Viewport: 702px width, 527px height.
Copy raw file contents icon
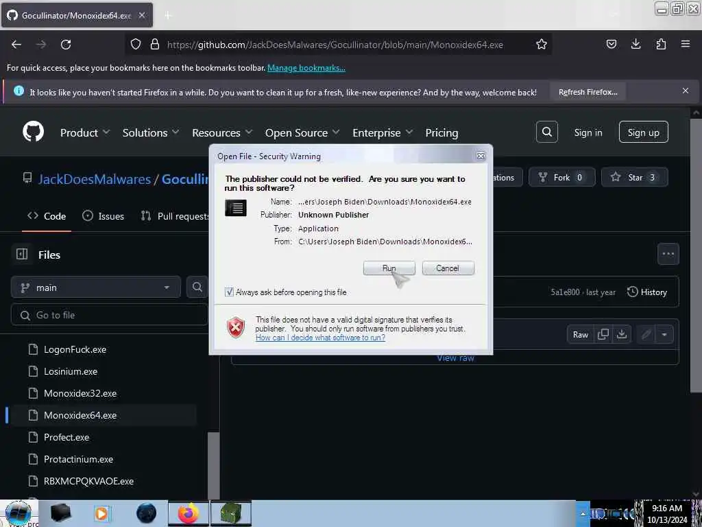(603, 334)
